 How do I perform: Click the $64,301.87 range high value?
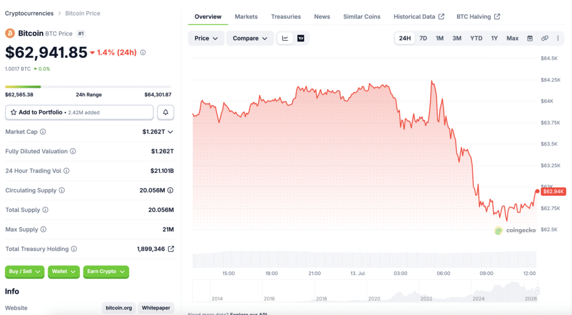pyautogui.click(x=158, y=95)
